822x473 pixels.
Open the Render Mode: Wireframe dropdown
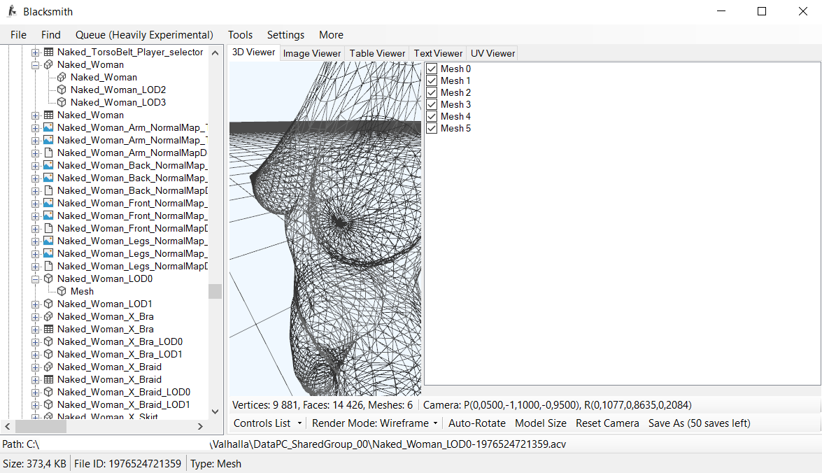point(375,423)
